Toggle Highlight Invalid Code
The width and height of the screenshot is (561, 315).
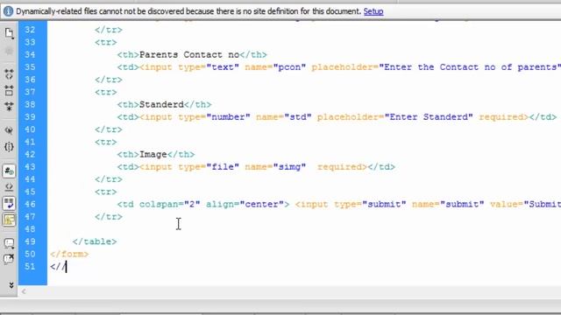tap(9, 187)
